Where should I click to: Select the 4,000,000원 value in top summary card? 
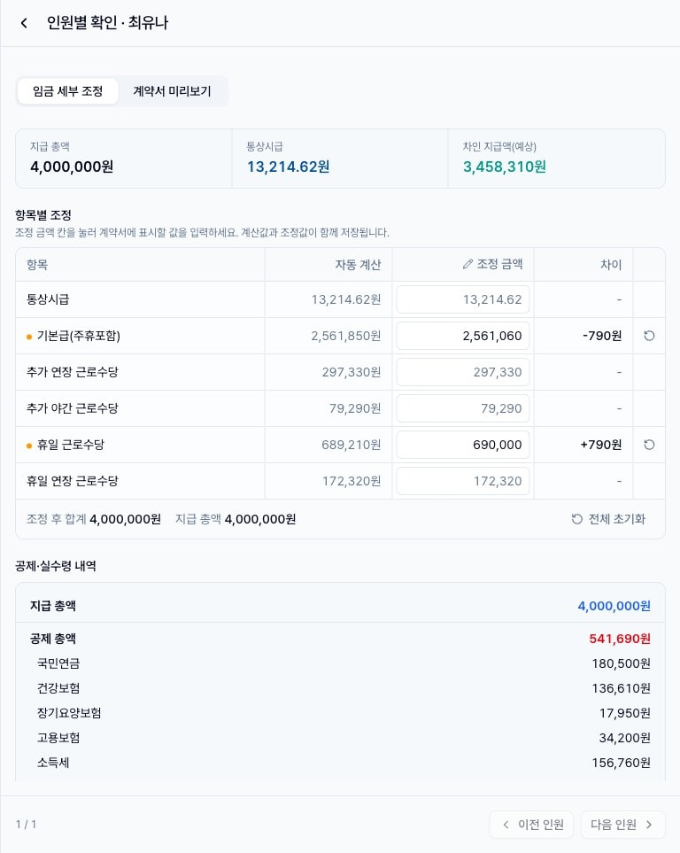pos(72,167)
